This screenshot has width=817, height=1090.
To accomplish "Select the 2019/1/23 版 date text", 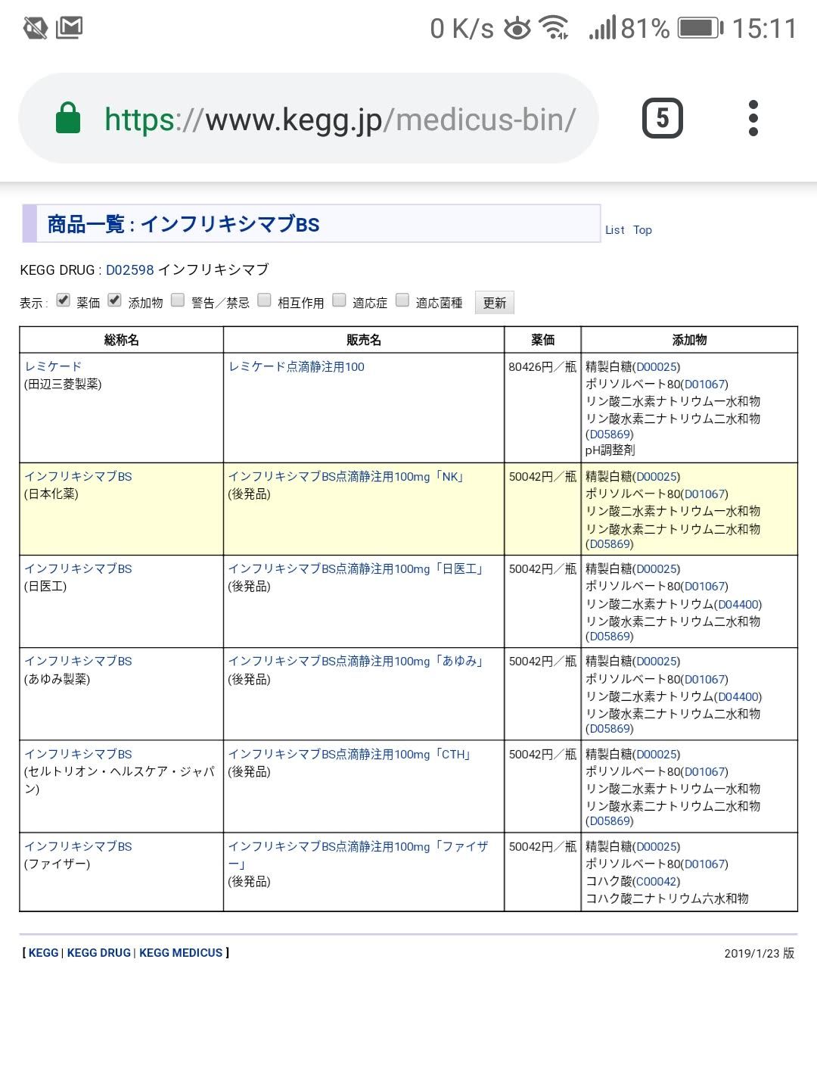I will tap(759, 953).
